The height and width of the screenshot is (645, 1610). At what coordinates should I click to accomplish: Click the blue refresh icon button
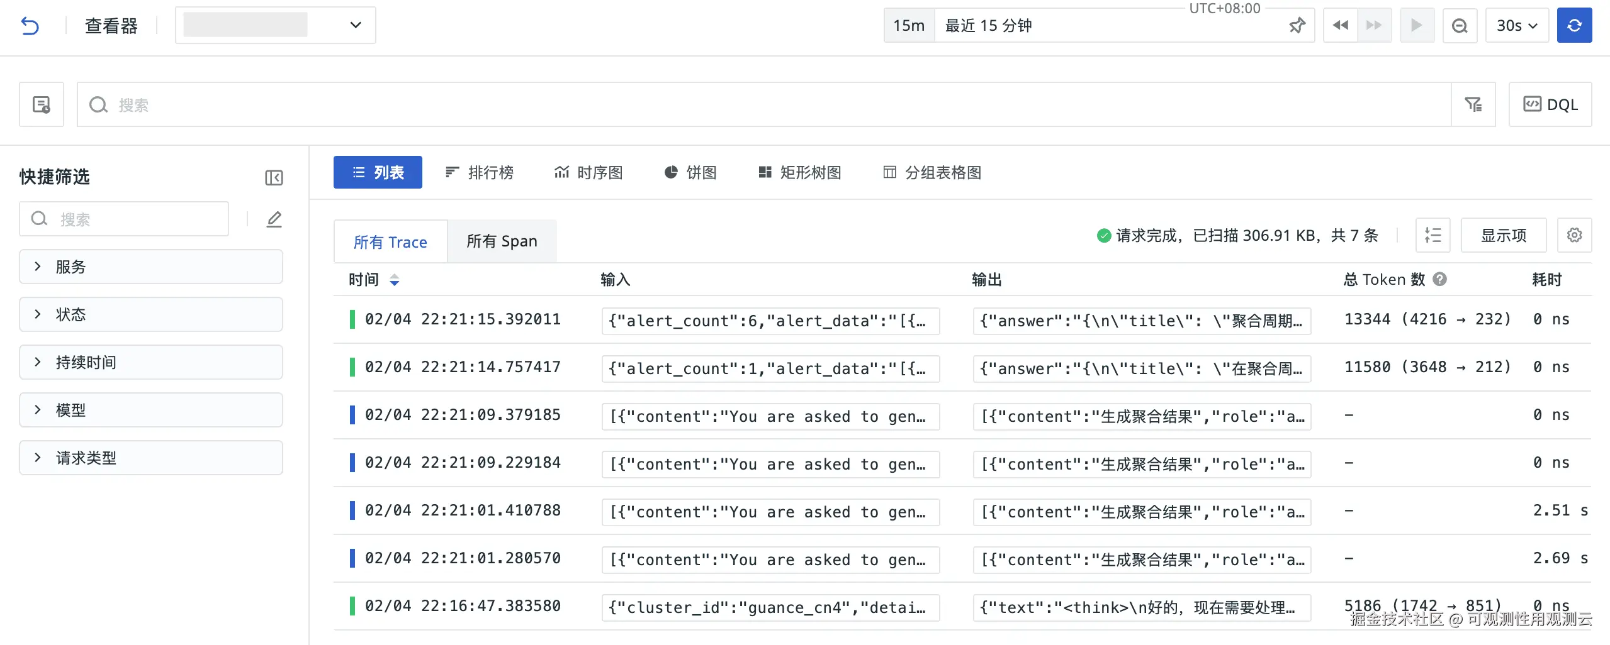1573,26
